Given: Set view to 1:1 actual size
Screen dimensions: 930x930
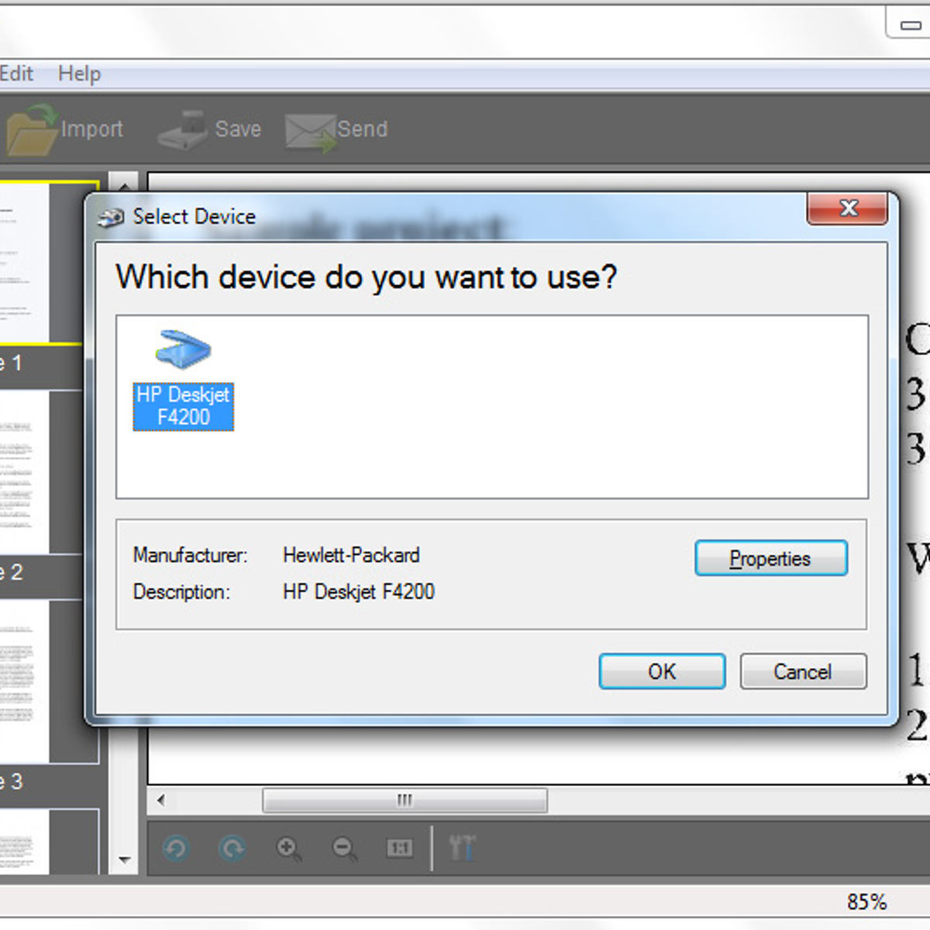Looking at the screenshot, I should (400, 849).
